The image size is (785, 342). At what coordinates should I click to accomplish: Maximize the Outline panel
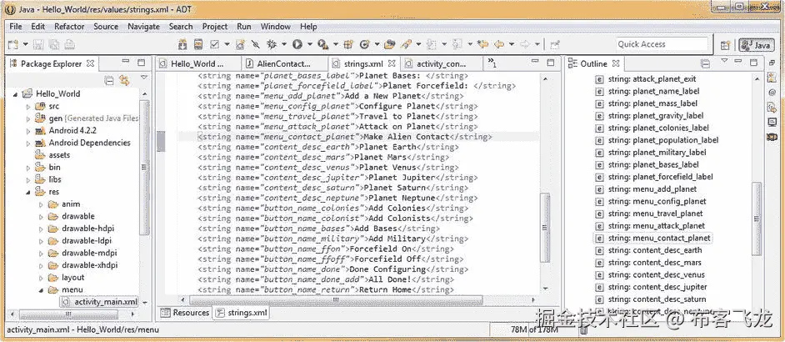[753, 63]
